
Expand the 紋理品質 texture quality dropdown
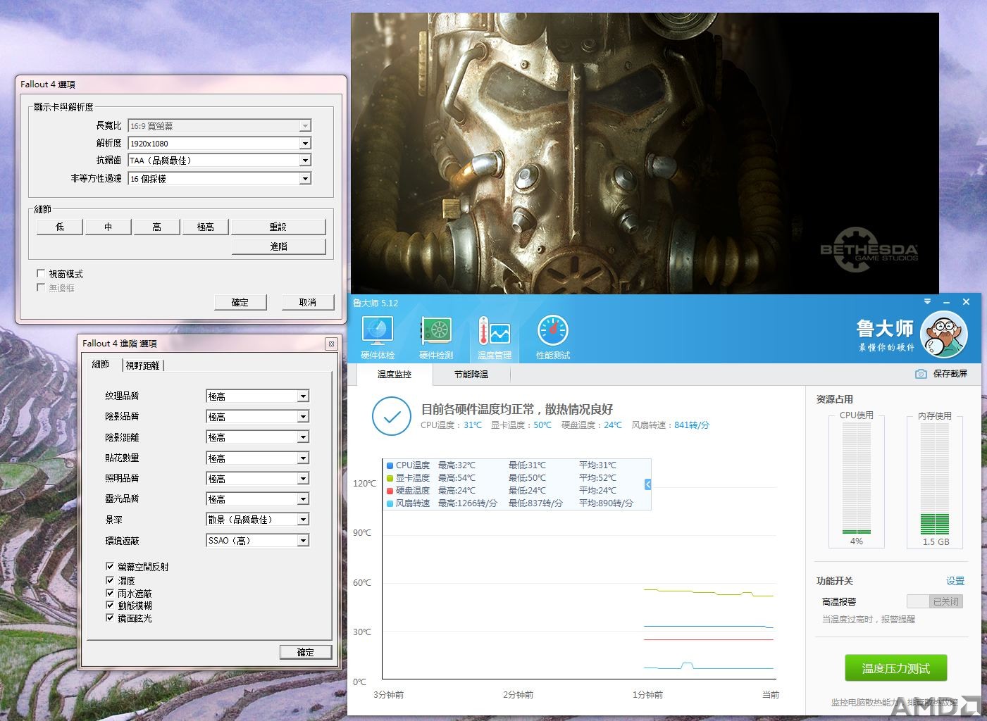pos(257,396)
